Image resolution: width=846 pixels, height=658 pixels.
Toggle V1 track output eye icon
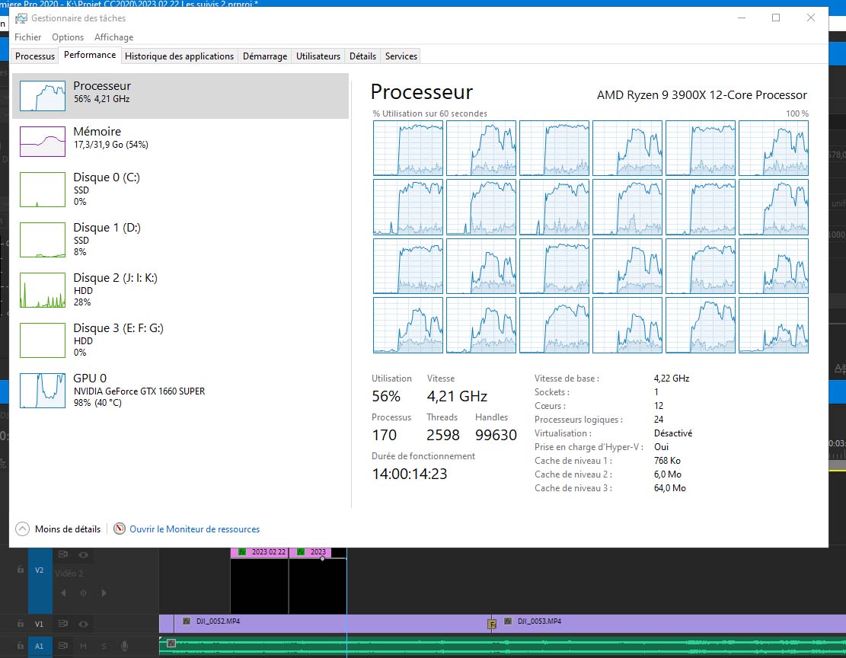pos(84,624)
